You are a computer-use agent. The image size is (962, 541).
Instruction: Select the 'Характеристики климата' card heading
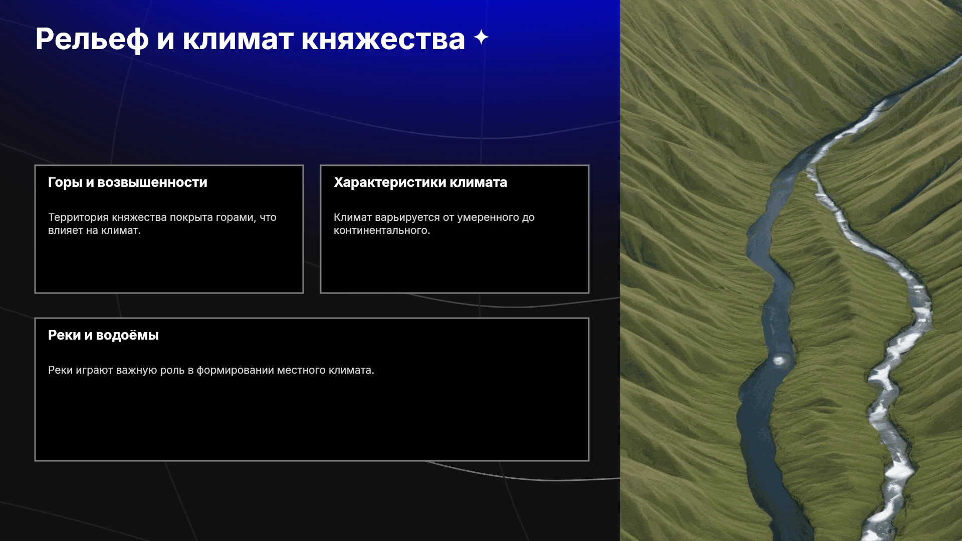(420, 182)
